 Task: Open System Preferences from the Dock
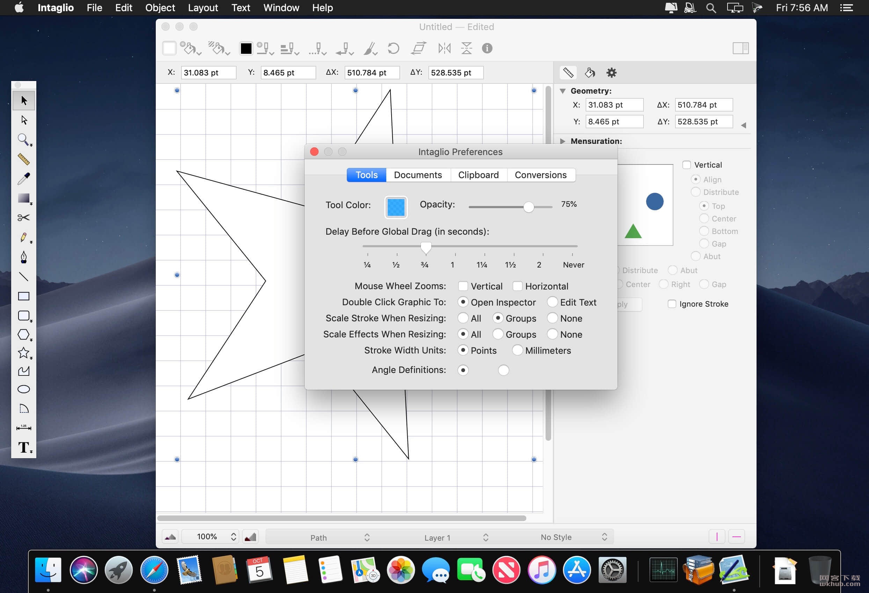point(613,570)
